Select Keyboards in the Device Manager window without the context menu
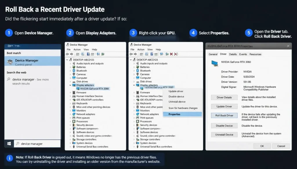297x169 pixels. pos(82,103)
